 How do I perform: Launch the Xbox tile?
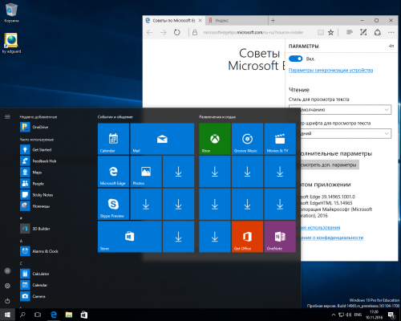coord(215,139)
